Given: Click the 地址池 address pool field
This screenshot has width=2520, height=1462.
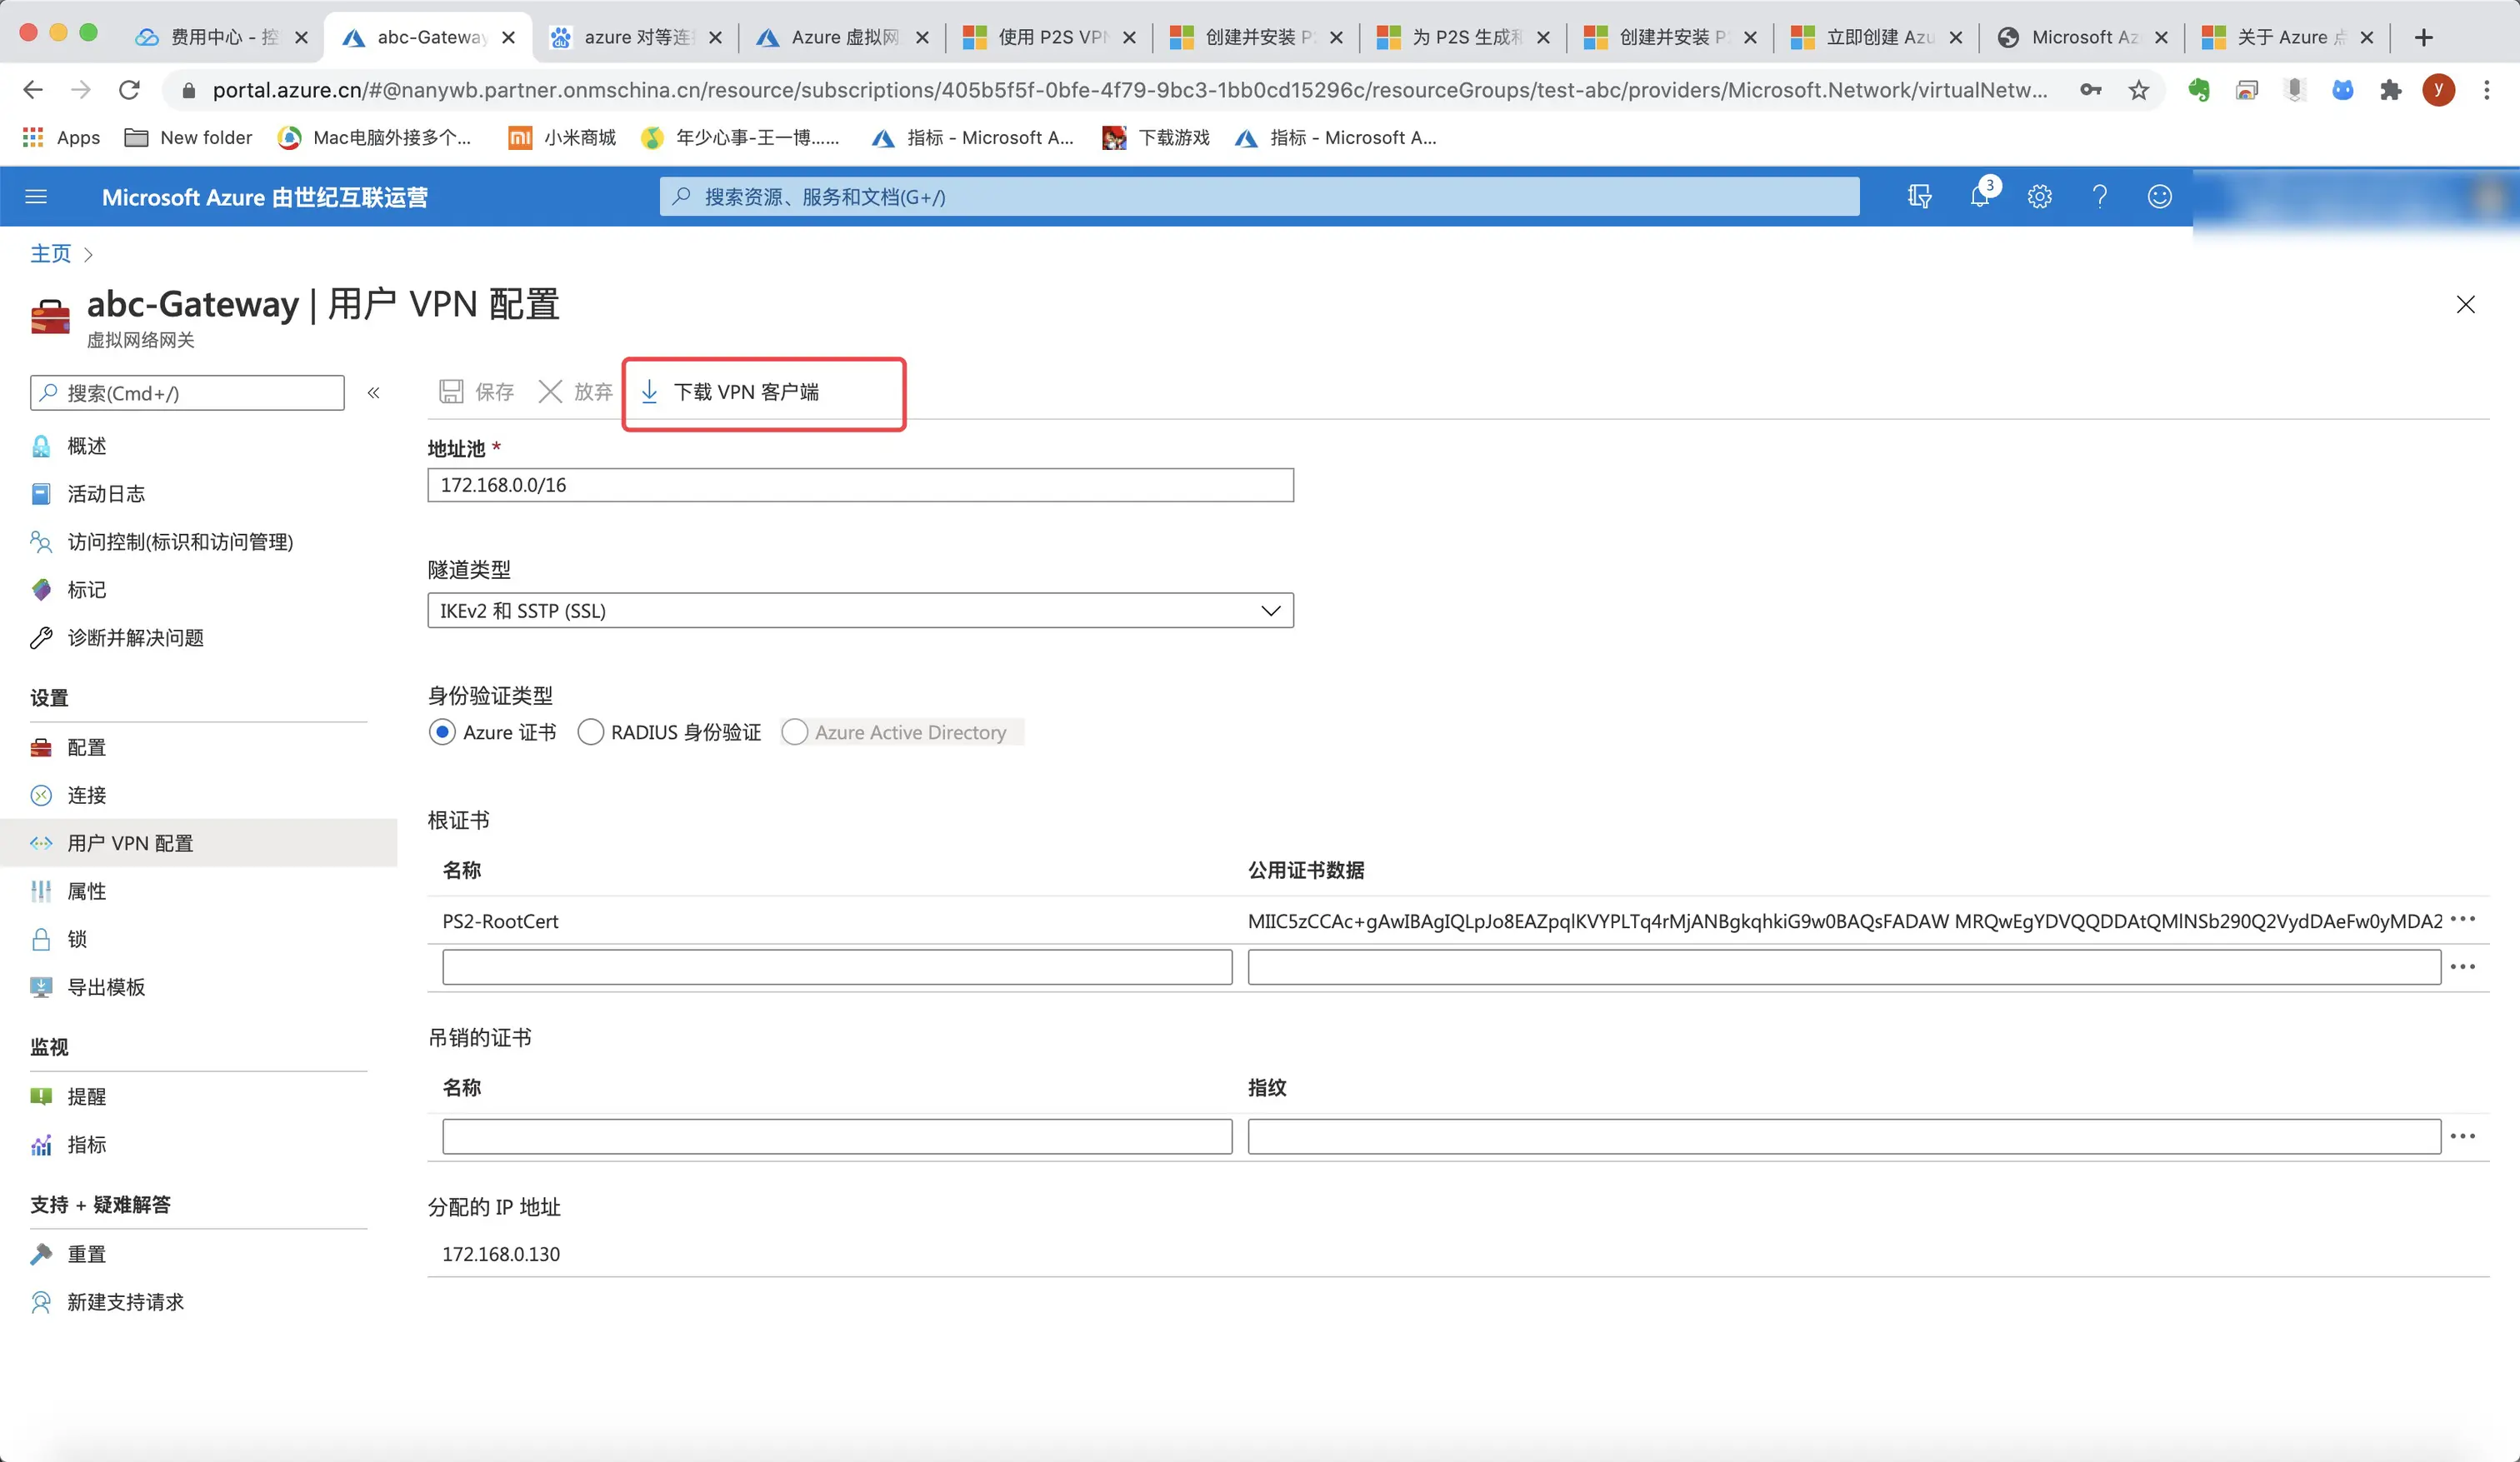Looking at the screenshot, I should pos(860,486).
